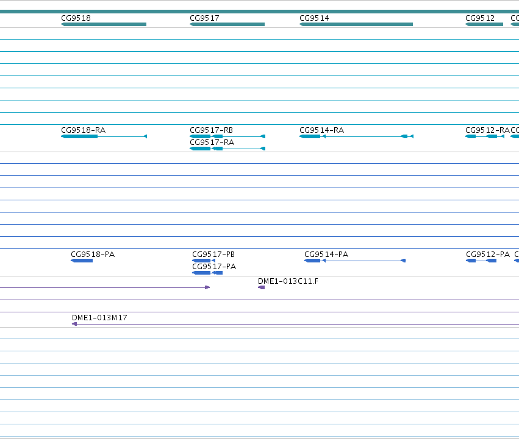Select the CG9517 gene bar

coord(227,24)
